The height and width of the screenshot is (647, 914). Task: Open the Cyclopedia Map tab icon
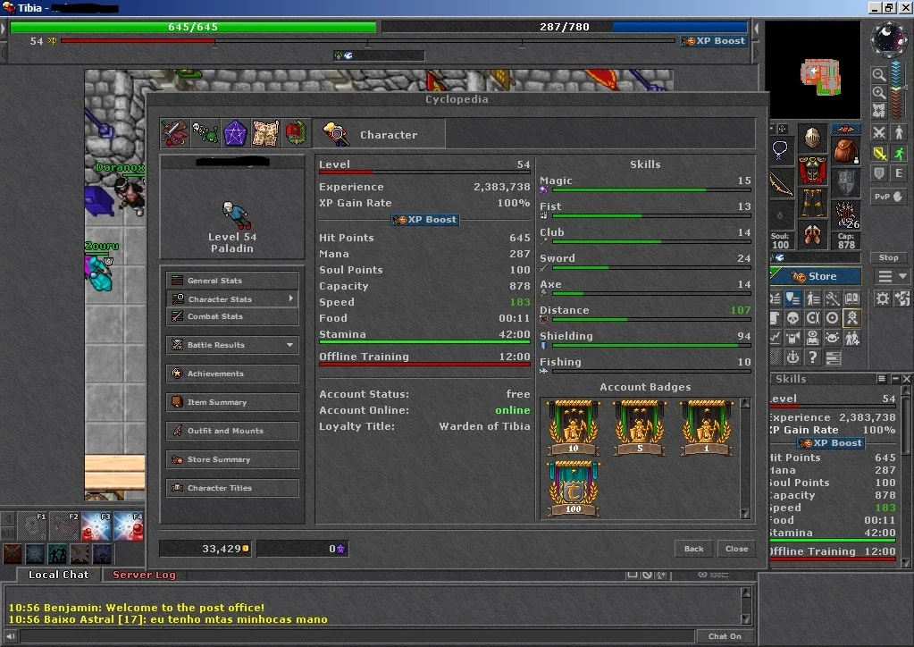click(x=266, y=133)
